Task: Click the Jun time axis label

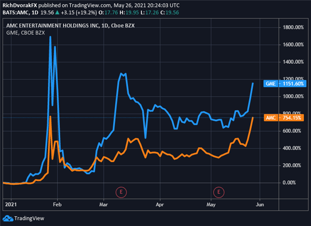Action: (x=260, y=205)
